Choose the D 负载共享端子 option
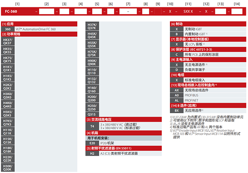248x173 pixels. [x=177, y=70]
